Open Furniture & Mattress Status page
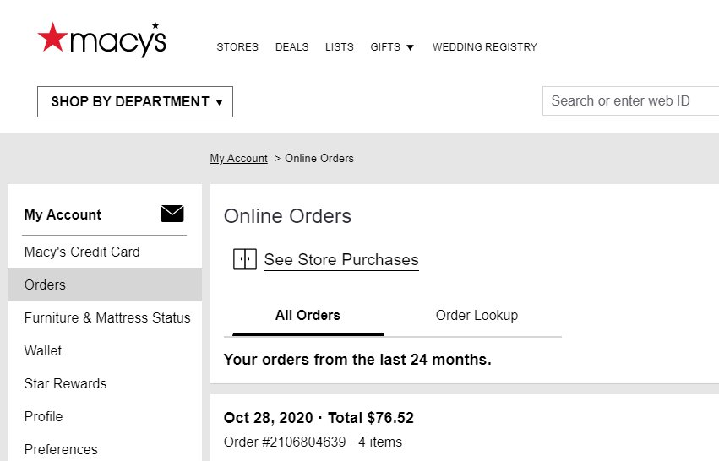This screenshot has height=461, width=719. [105, 318]
